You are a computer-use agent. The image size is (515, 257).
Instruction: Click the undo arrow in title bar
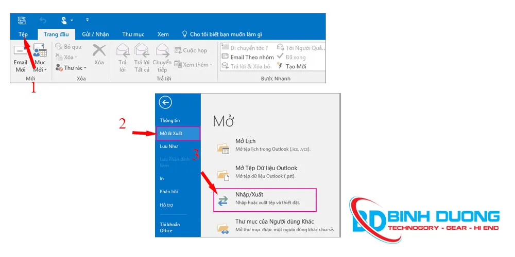43,21
